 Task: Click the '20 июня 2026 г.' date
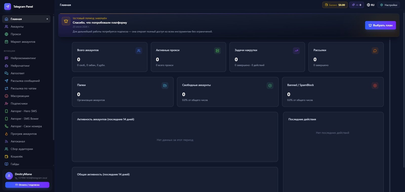pos(81,27)
